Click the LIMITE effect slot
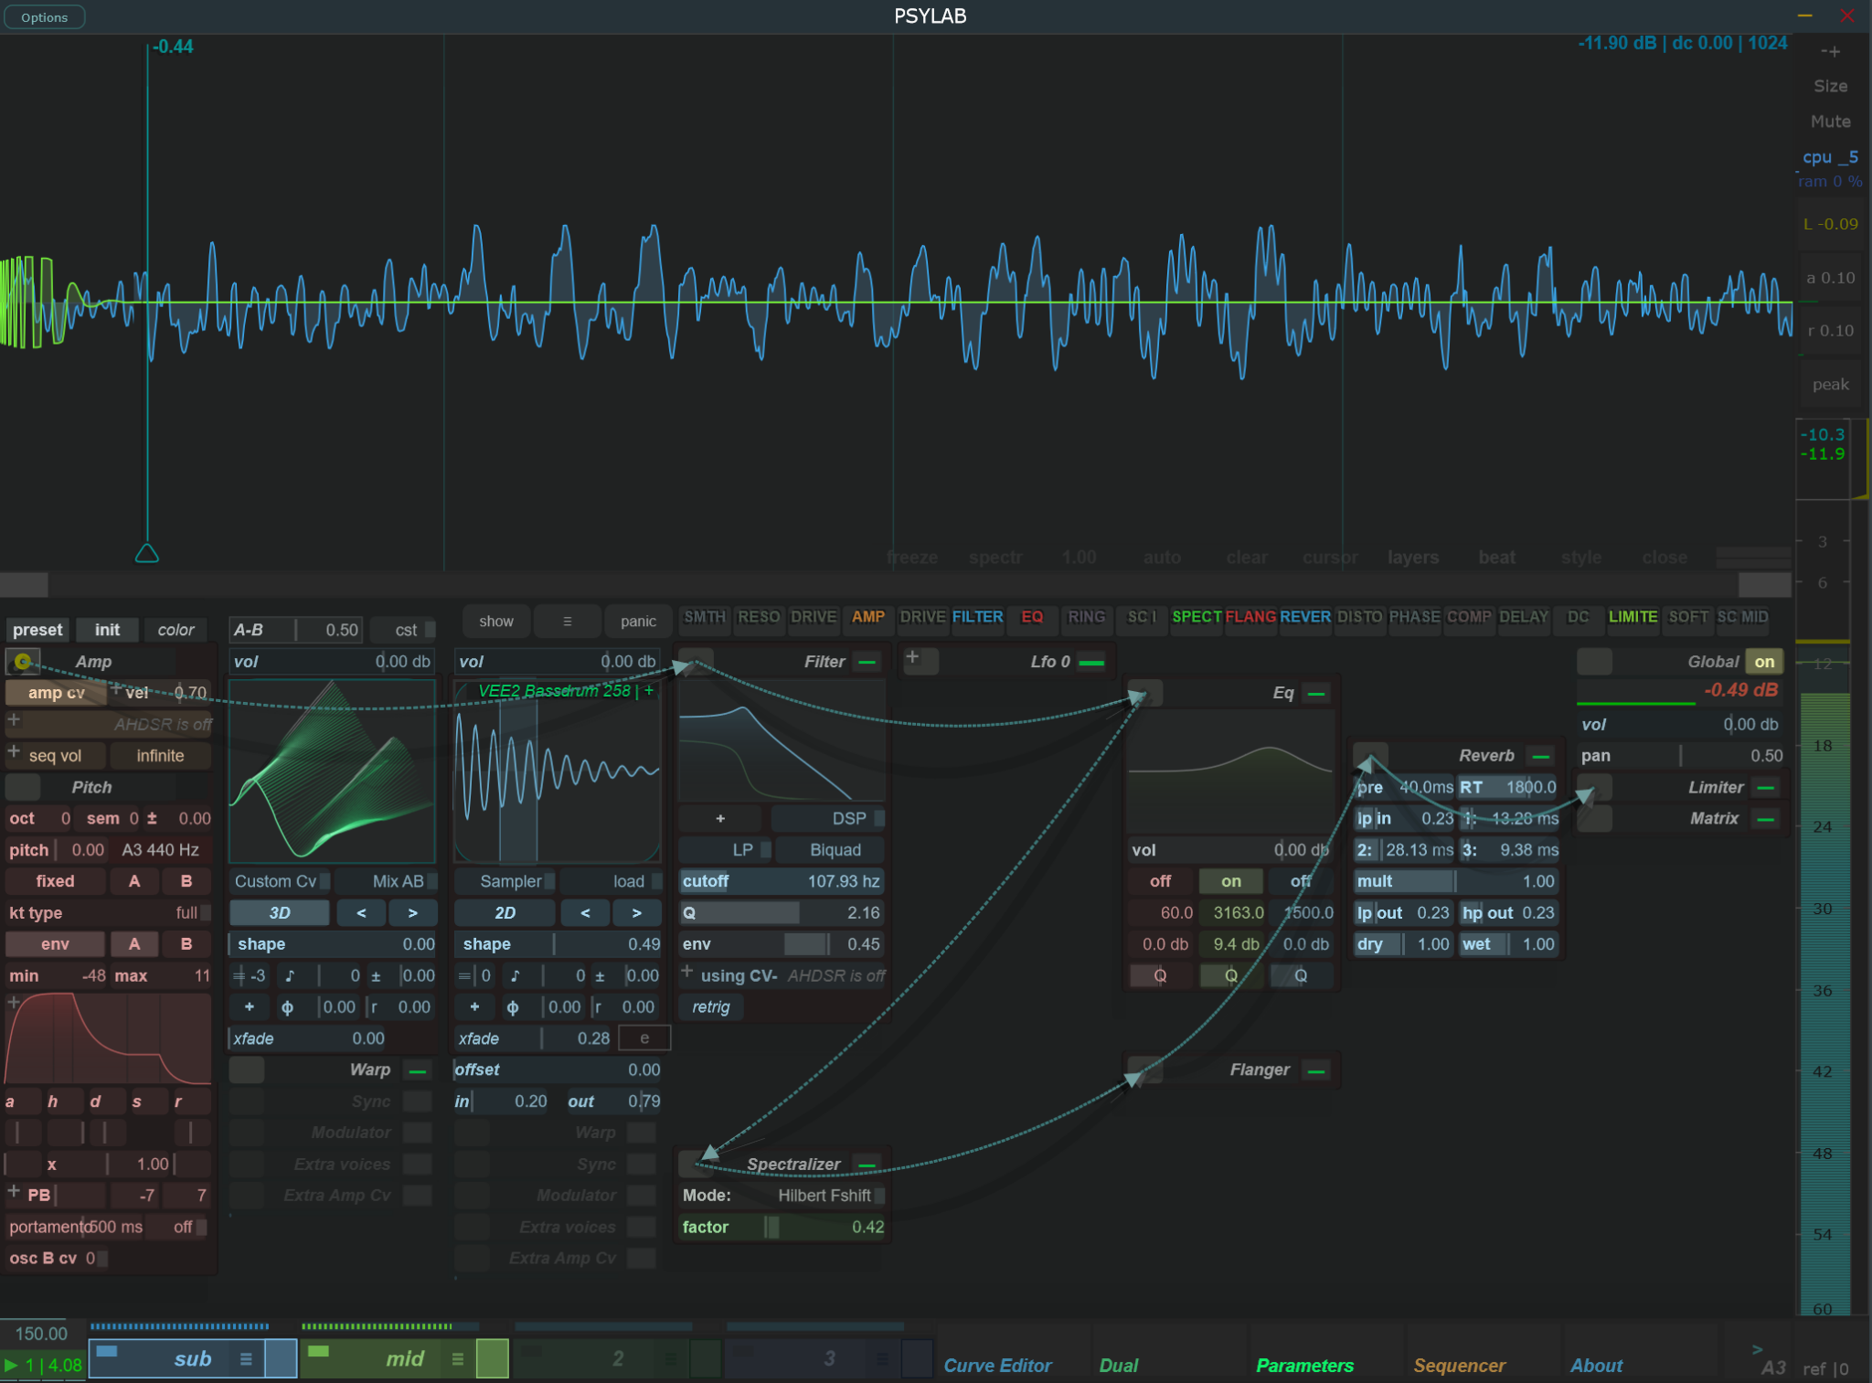The image size is (1872, 1383). pos(1633,617)
